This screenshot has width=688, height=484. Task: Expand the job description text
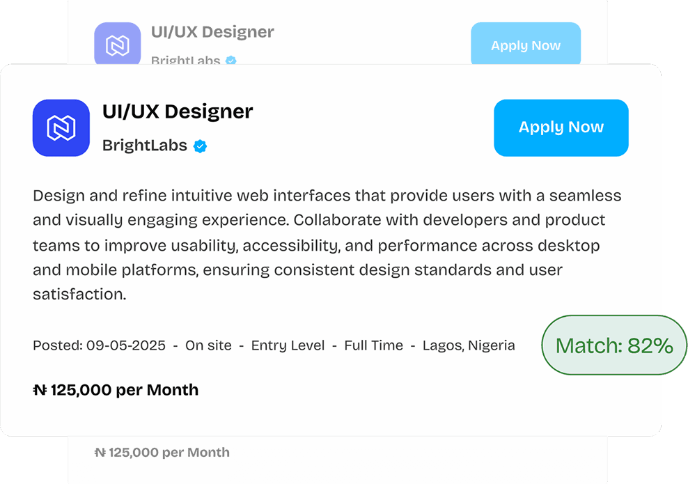tap(327, 244)
